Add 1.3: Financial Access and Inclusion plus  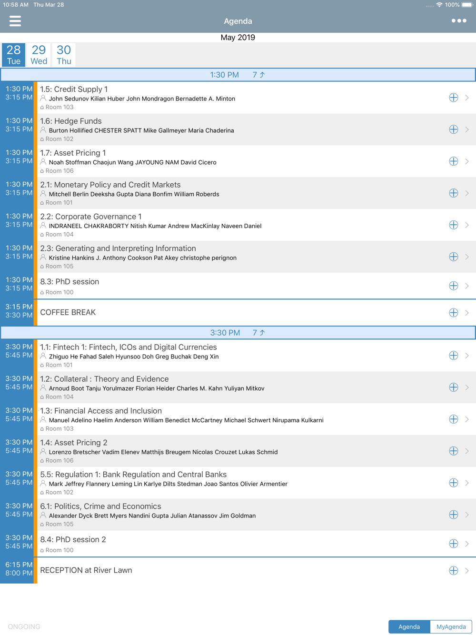tap(454, 419)
